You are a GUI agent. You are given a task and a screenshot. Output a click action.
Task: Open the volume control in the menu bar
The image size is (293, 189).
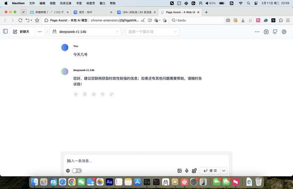(207, 3)
